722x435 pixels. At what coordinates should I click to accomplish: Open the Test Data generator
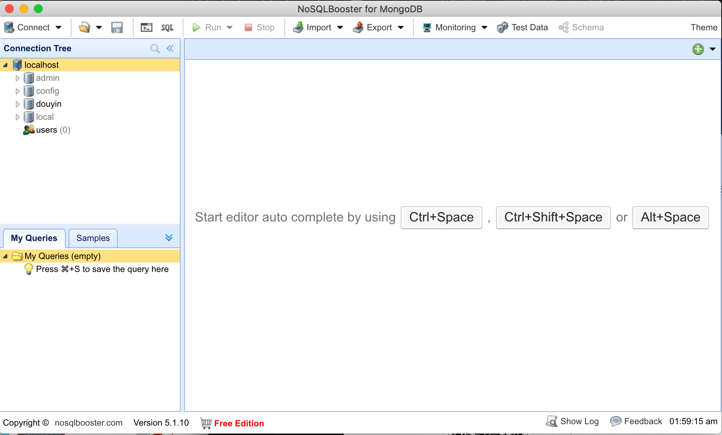click(522, 27)
